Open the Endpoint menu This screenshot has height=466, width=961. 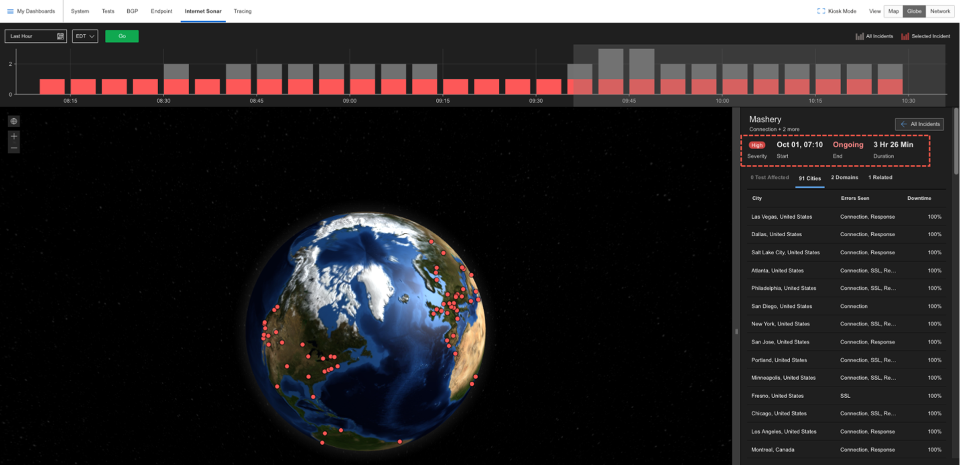point(161,11)
